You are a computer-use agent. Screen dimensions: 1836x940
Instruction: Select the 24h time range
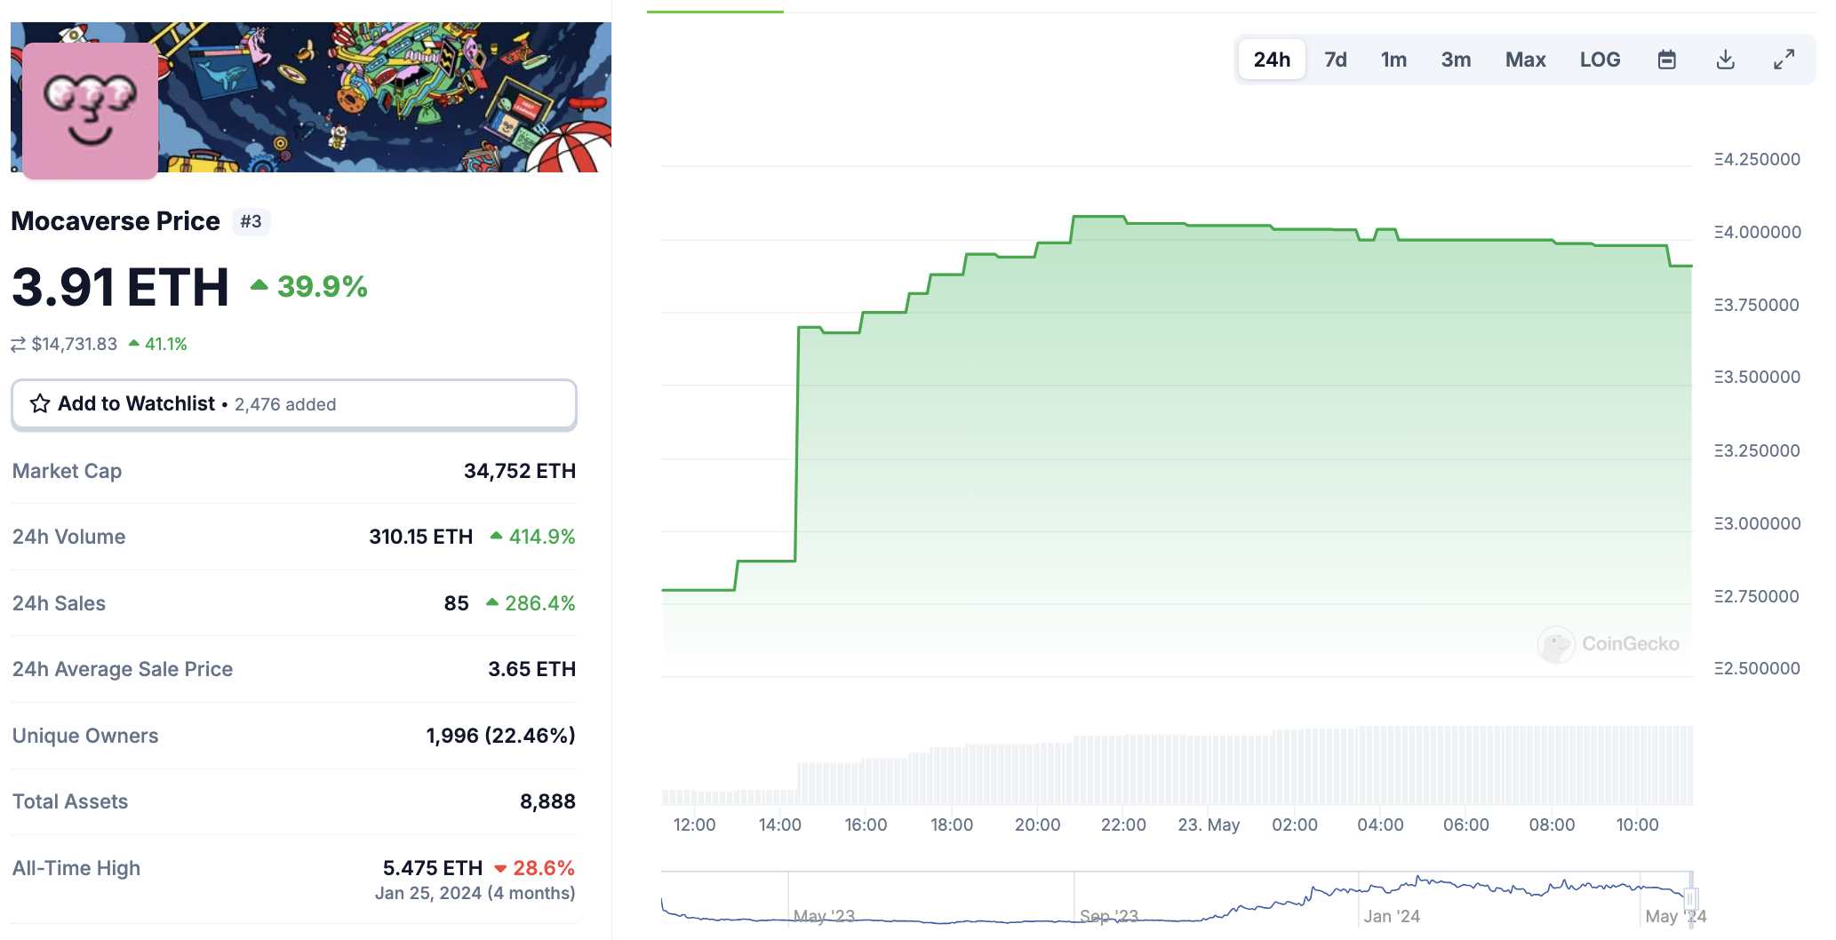pyautogui.click(x=1272, y=60)
